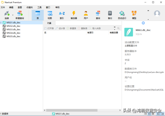Click the Delete Table (删除表) button
The image size is (165, 116).
tap(82, 28)
